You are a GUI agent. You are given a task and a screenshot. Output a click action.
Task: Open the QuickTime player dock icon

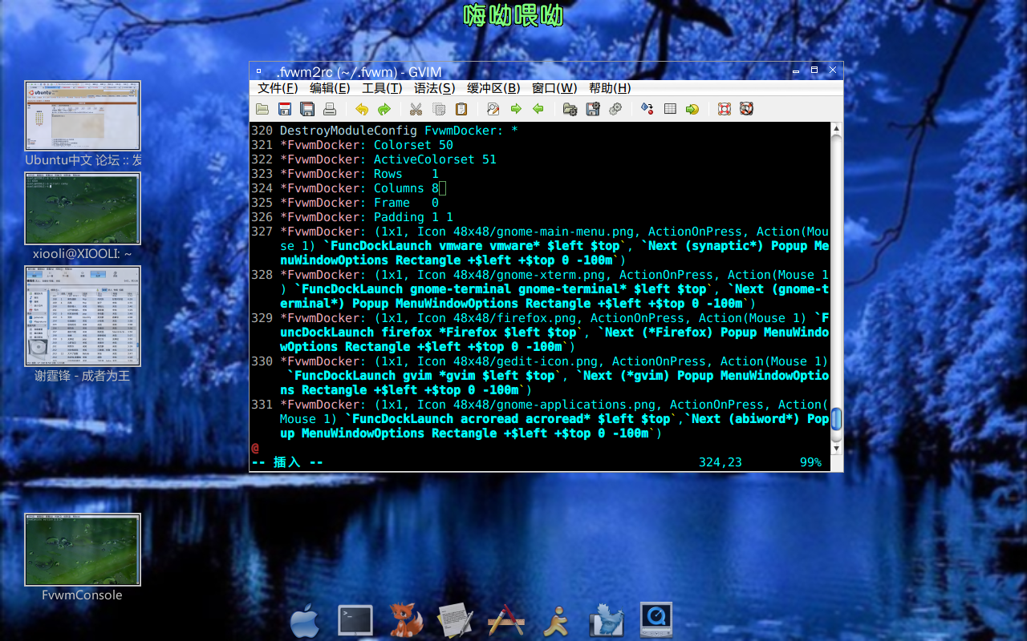pyautogui.click(x=656, y=620)
